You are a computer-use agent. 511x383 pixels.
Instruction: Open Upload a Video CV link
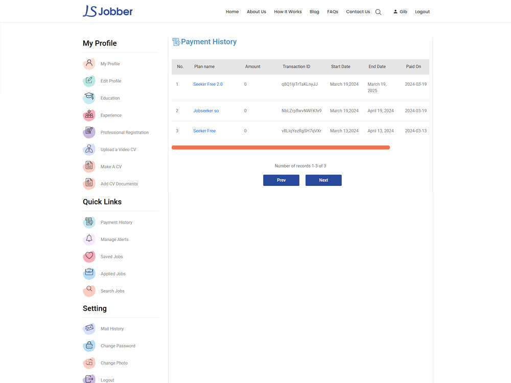(x=119, y=150)
